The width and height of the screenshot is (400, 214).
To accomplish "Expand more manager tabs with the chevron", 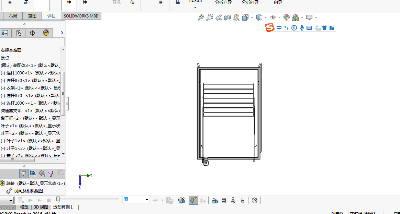I will click(x=62, y=33).
